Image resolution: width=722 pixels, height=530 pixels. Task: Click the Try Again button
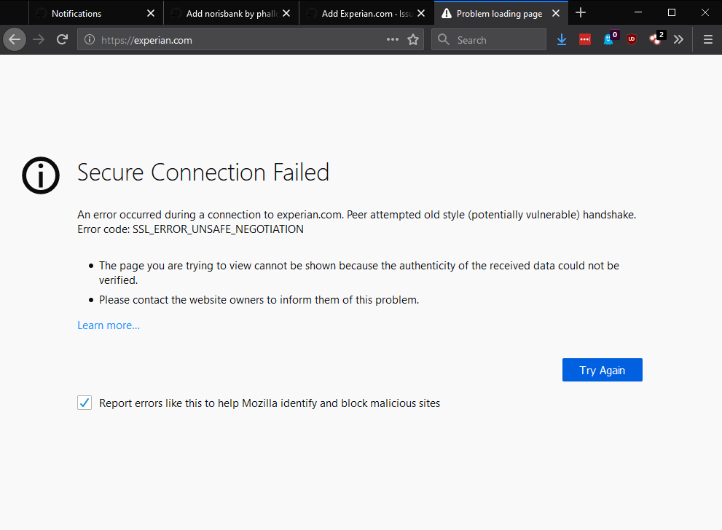(x=602, y=370)
